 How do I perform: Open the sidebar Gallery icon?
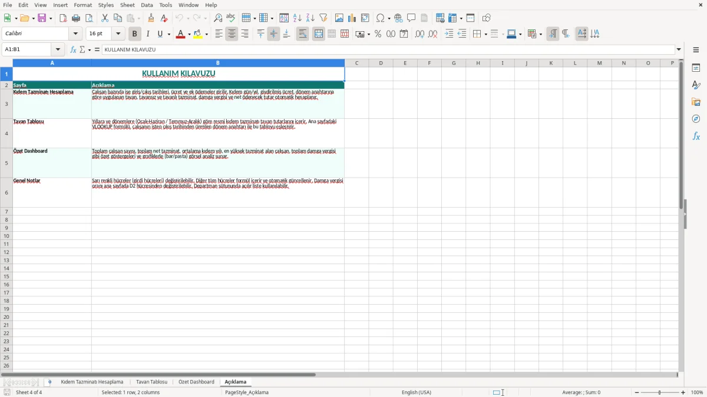696,102
